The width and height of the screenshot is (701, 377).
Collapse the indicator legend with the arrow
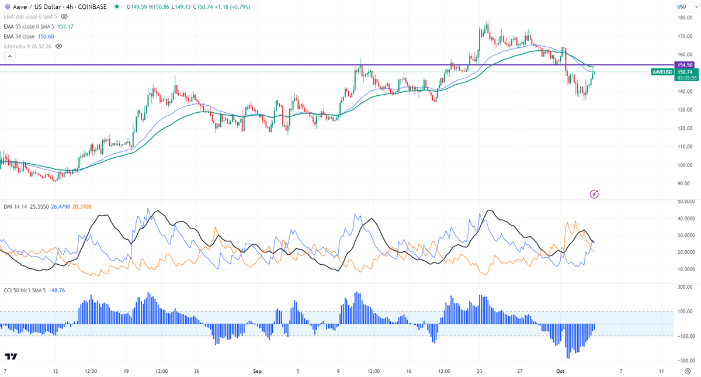coord(9,56)
